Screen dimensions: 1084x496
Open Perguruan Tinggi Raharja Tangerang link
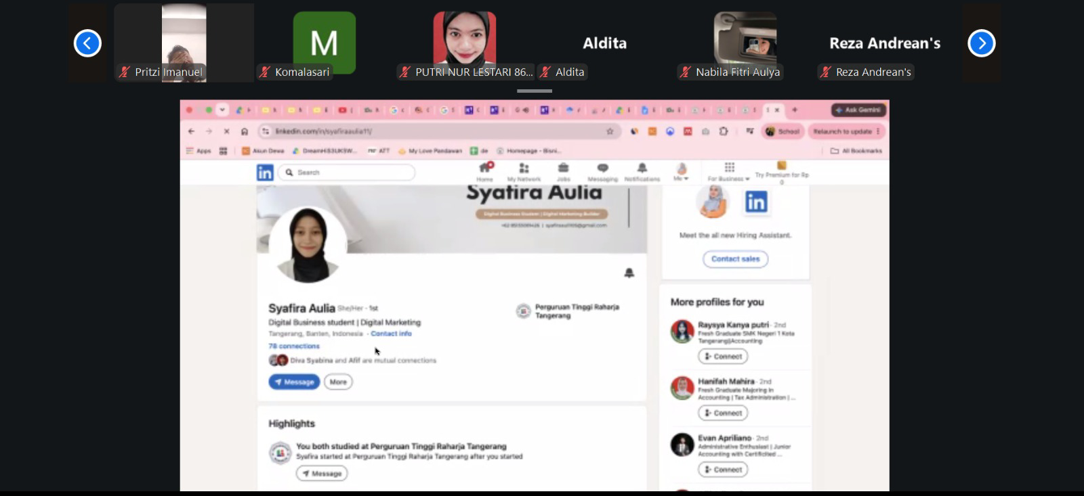pos(569,311)
